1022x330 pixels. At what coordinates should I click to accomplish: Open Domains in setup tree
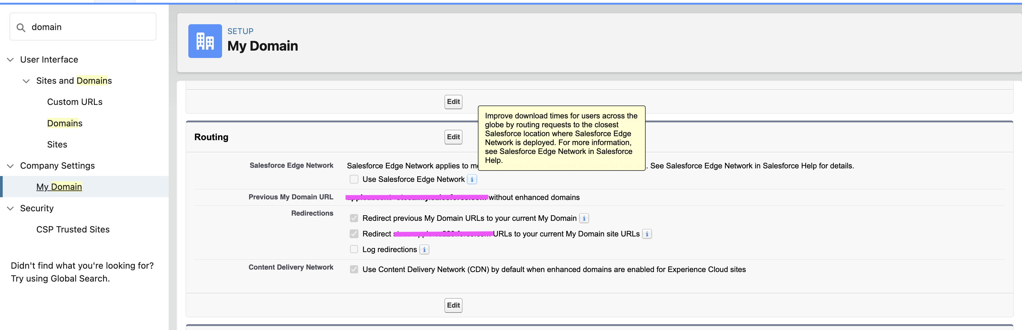tap(65, 123)
